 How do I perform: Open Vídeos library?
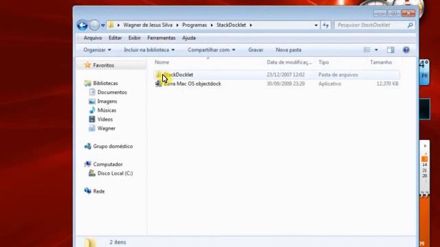[105, 119]
